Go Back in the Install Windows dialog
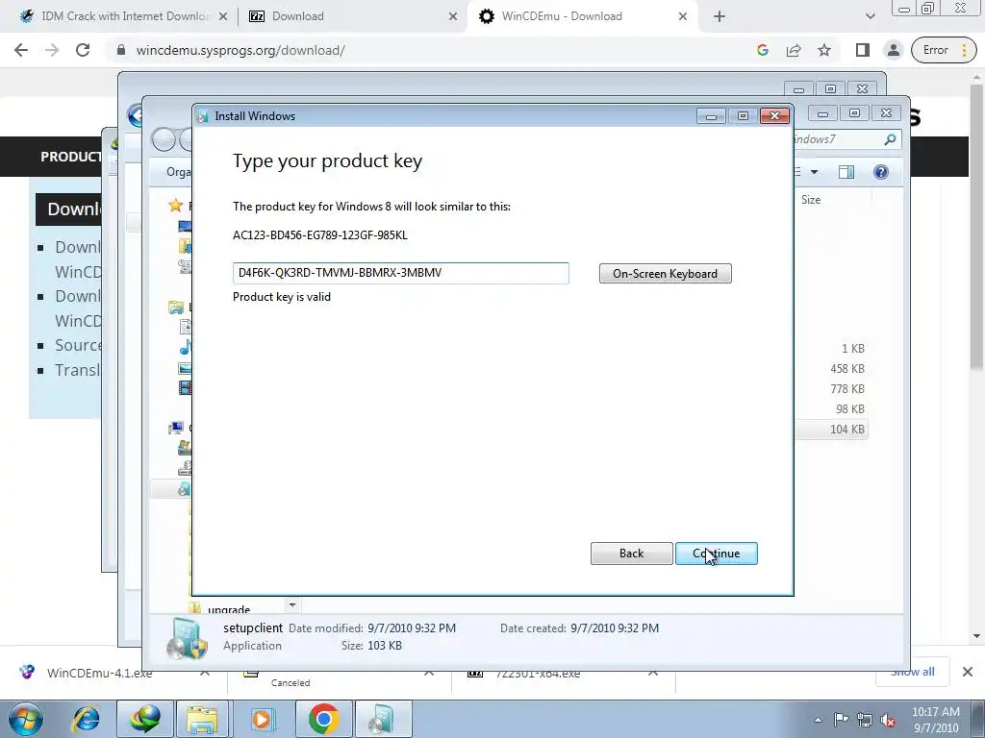This screenshot has width=985, height=738. point(631,553)
